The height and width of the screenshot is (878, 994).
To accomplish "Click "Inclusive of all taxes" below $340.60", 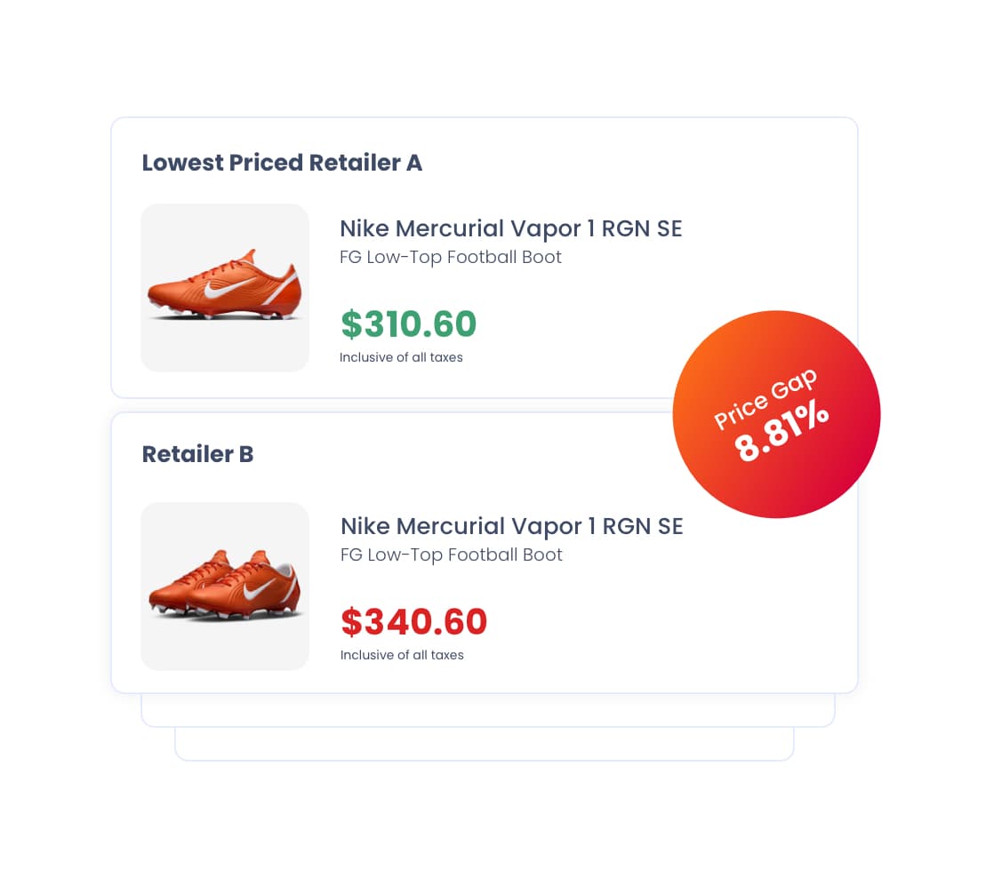I will click(402, 655).
